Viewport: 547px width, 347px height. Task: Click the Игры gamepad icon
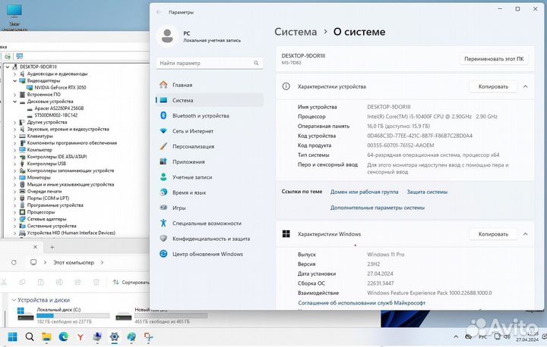coord(163,208)
